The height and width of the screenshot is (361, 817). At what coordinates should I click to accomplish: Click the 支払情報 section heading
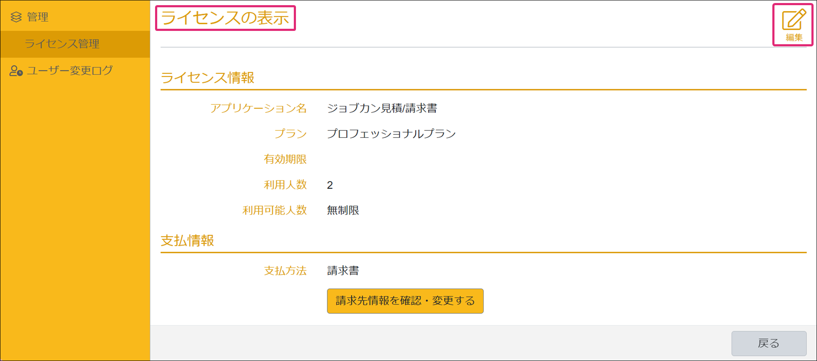tap(187, 241)
